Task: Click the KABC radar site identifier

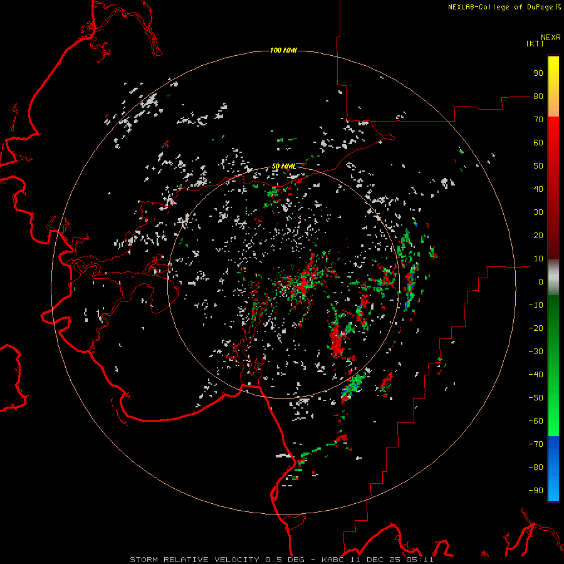Action: pos(332,560)
